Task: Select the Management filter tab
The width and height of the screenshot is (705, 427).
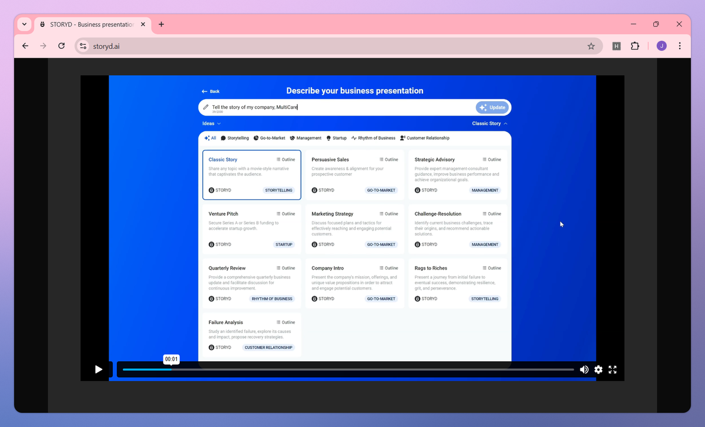Action: click(x=305, y=138)
